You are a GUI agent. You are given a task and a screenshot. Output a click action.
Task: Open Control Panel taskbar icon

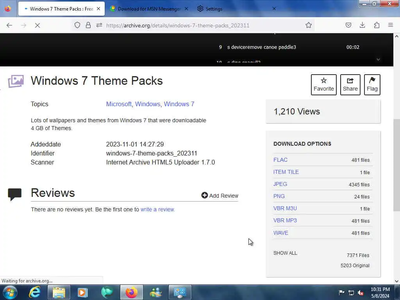point(180,292)
